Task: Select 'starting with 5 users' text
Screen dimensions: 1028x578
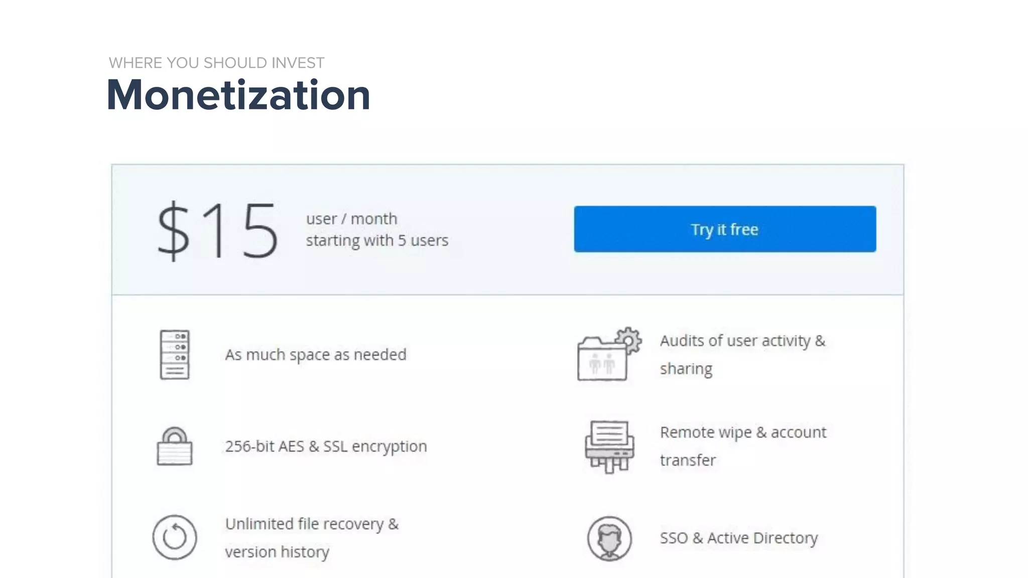Action: [377, 240]
